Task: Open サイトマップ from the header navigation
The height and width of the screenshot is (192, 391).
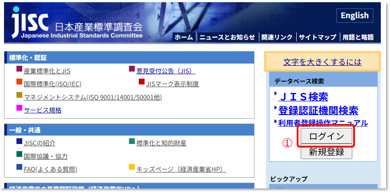Action: 318,37
